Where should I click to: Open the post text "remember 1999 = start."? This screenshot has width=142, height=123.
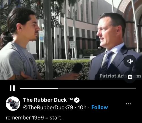[34, 118]
